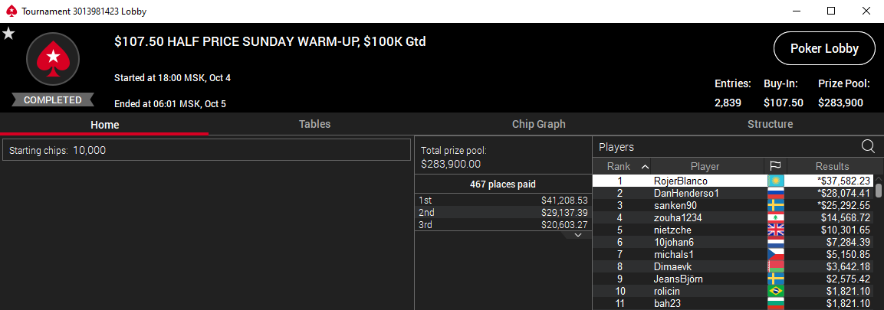Click the Poker Lobby button
The image size is (884, 310).
click(x=824, y=50)
